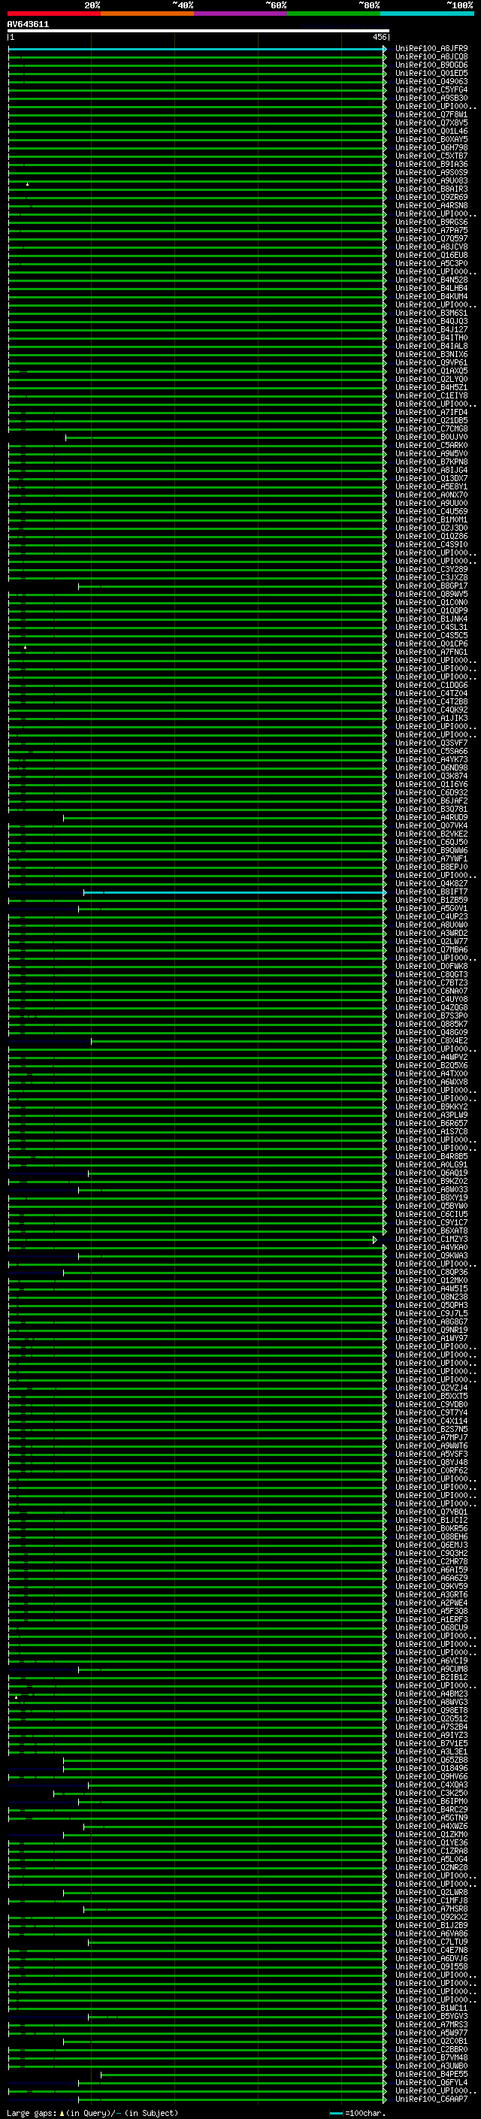Select the UniRef100_Q7F8W1 label
Screen dimensions: 481x2119
pyautogui.click(x=431, y=114)
